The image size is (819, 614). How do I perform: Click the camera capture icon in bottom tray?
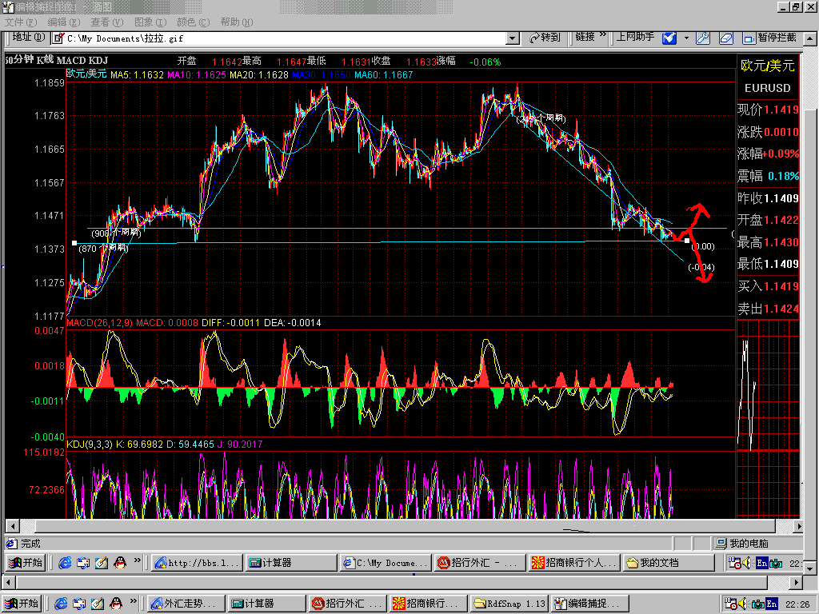[x=757, y=604]
